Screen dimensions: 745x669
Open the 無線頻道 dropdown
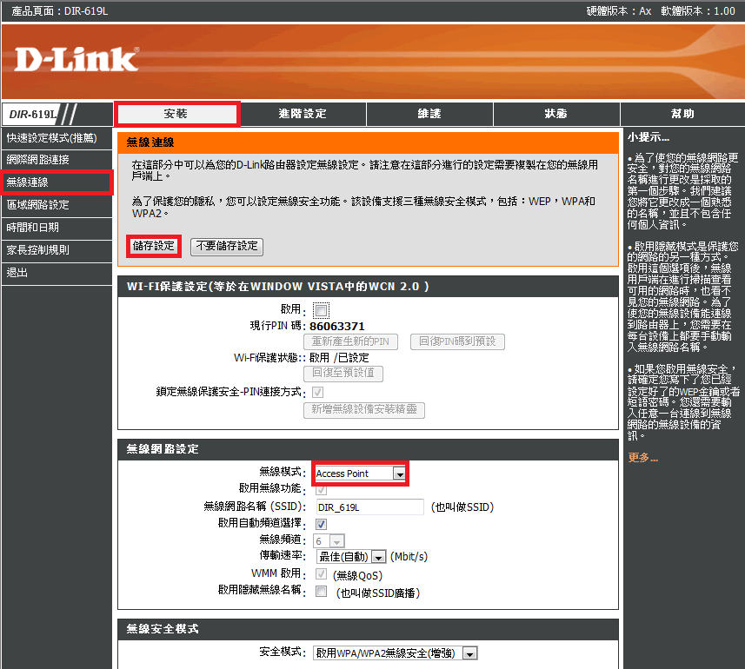point(329,541)
